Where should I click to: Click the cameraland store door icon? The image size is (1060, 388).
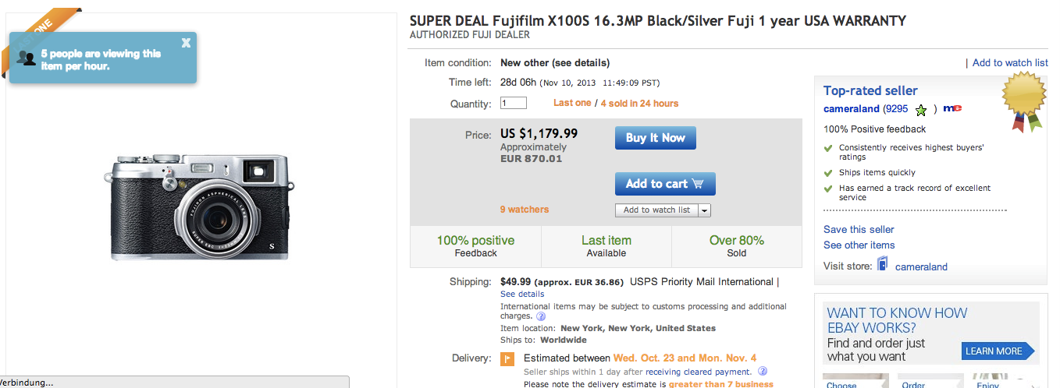coord(883,265)
